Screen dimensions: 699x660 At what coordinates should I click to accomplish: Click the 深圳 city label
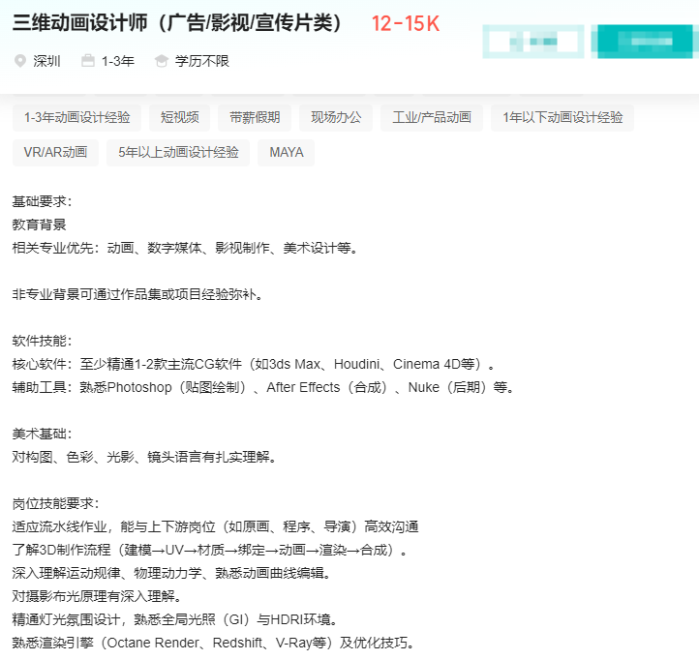pyautogui.click(x=46, y=61)
